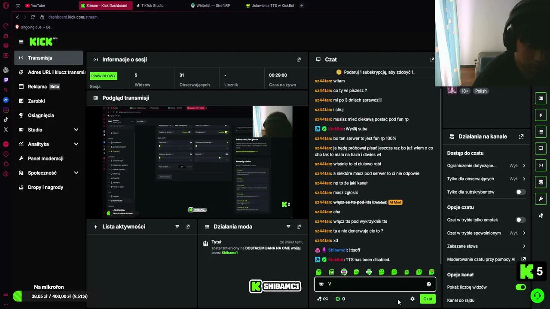550x309 pixels.
Task: Open Tylko dla obserwujących options
Action: 486,179
